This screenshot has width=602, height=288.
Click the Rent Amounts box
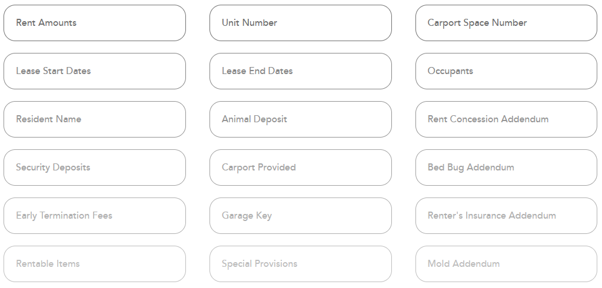pos(95,23)
